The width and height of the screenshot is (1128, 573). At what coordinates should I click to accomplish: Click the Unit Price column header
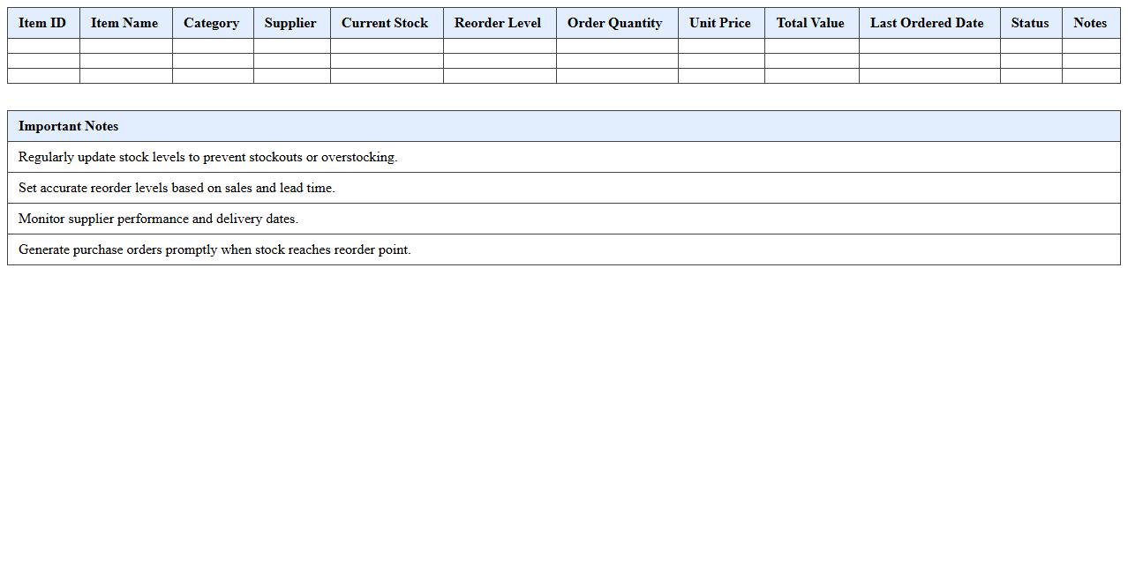[720, 23]
